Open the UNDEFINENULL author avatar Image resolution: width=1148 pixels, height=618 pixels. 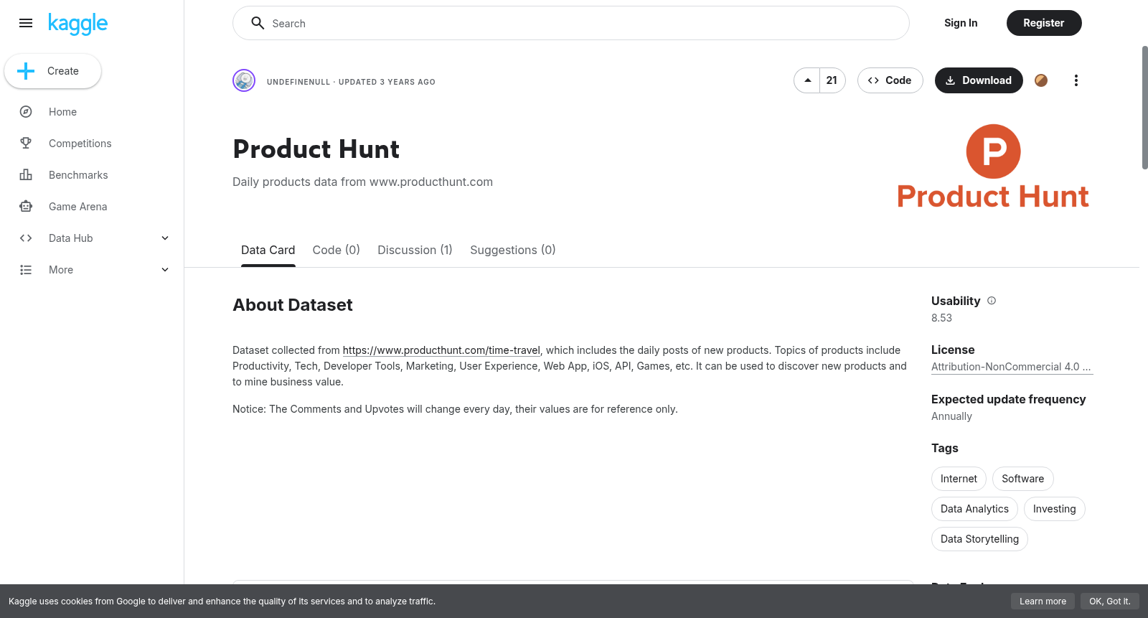(x=244, y=80)
